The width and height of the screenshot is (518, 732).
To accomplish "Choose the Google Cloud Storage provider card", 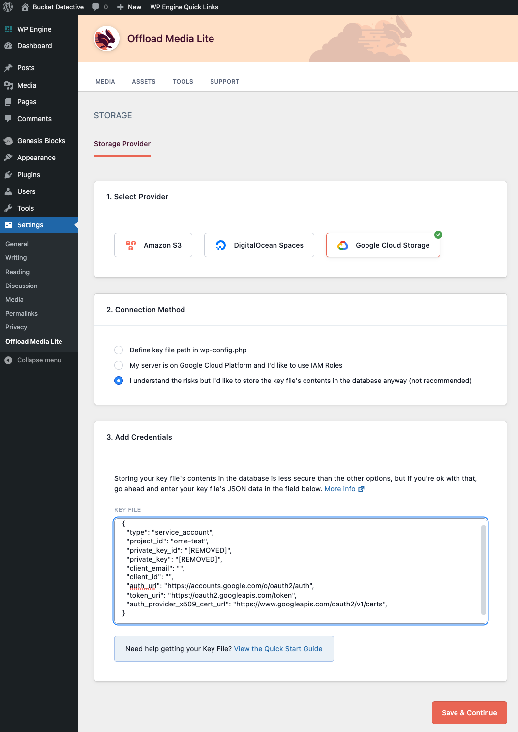I will (x=383, y=245).
